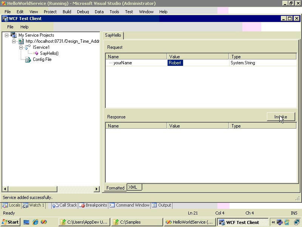Image resolution: width=302 pixels, height=227 pixels.
Task: Click the Breakpoints panel icon
Action: pos(82,205)
